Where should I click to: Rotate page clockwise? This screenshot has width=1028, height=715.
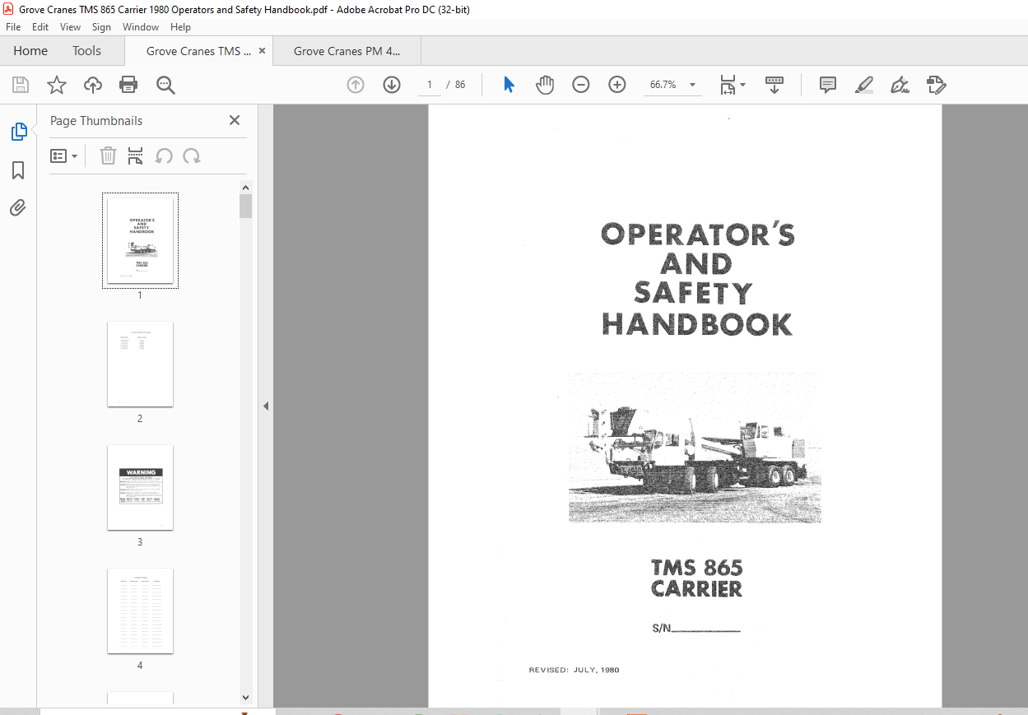point(192,156)
